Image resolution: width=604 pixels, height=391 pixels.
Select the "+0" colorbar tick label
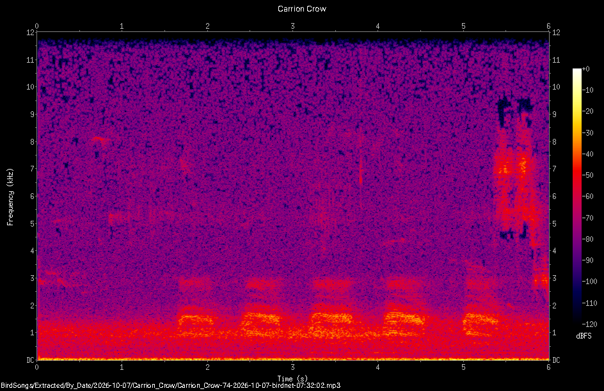tap(586, 69)
